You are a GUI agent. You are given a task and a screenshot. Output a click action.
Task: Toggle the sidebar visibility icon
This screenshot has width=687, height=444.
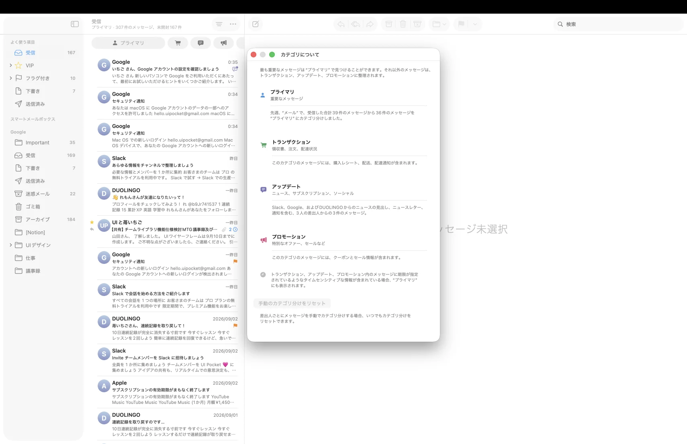(x=75, y=24)
